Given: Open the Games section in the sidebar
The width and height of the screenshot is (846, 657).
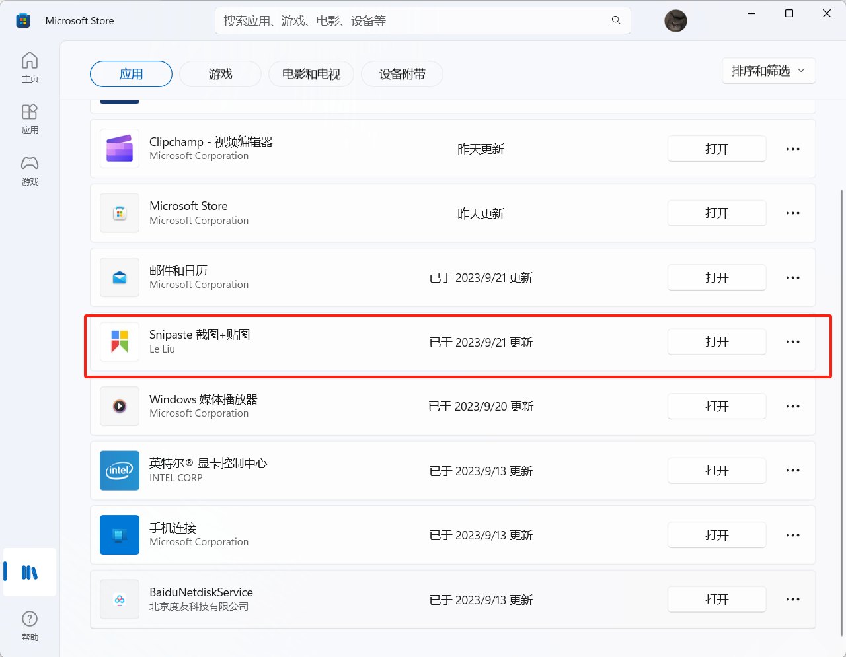Looking at the screenshot, I should (30, 170).
